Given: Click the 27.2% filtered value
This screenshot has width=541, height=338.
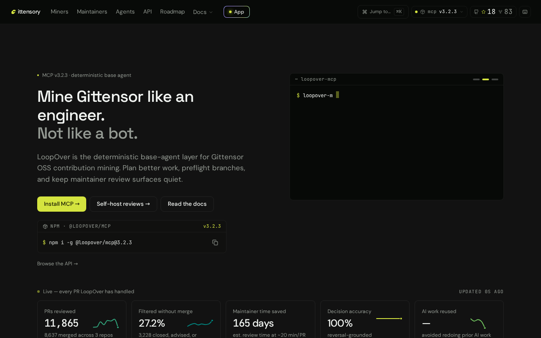Looking at the screenshot, I should pos(152,323).
